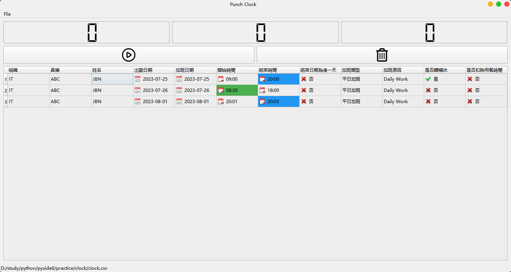Click time icon beside 09:00 start time
The width and height of the screenshot is (511, 272).
221,79
